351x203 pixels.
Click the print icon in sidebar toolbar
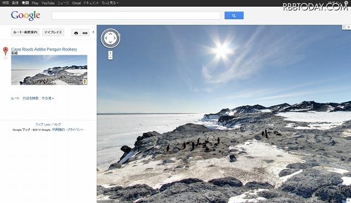(76, 33)
